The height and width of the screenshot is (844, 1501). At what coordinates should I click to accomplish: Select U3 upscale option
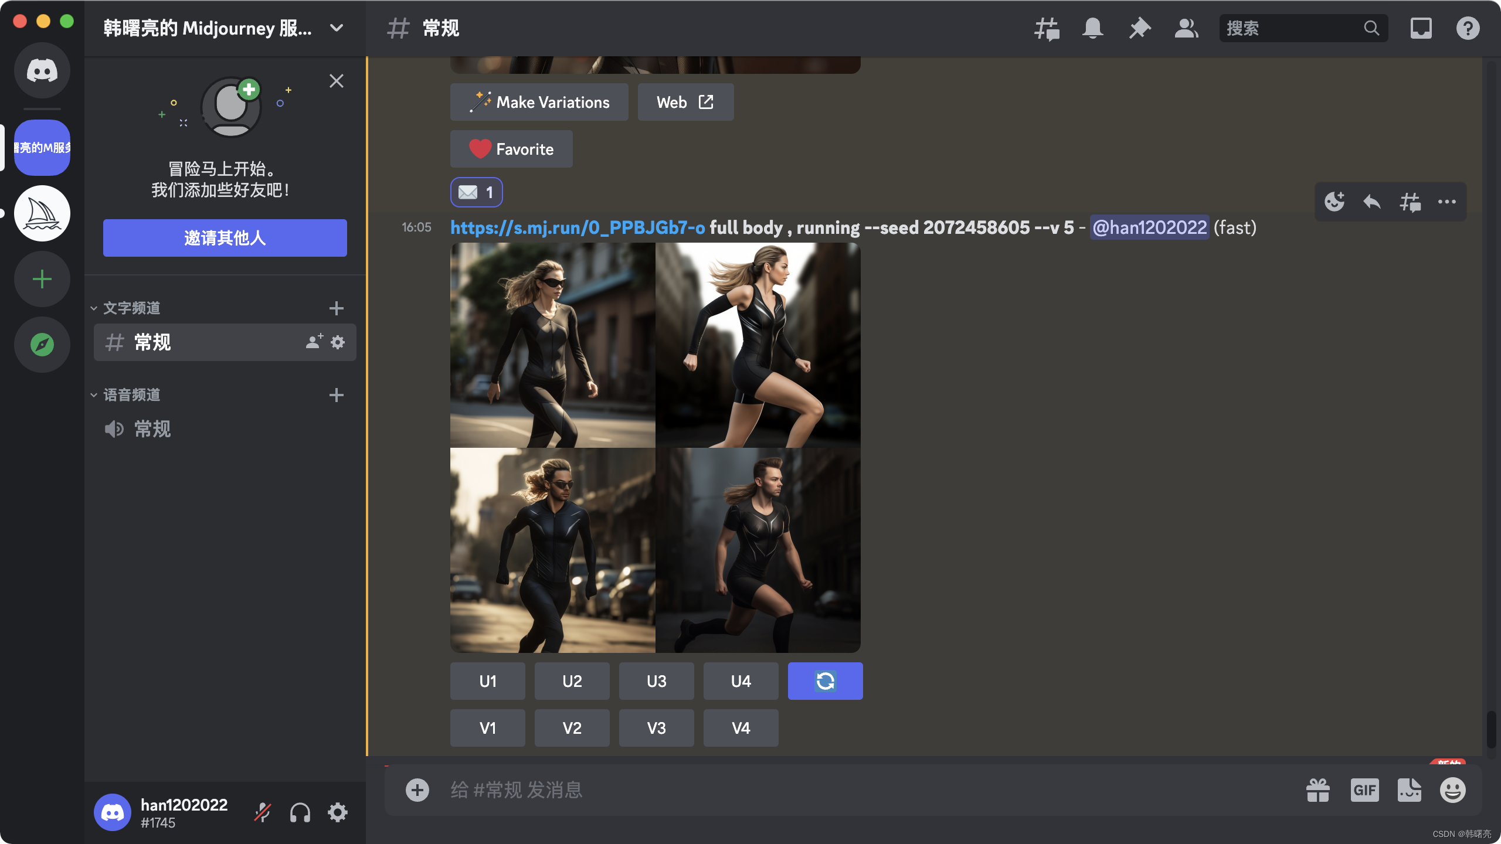click(656, 680)
